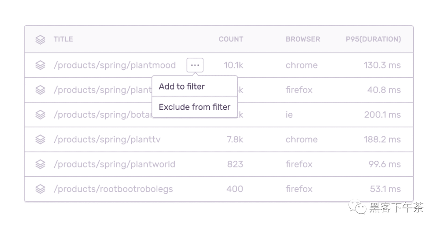Viewport: 438px width, 227px height.
Task: Open the /products/spring/plantmood transaction link
Action: coord(115,65)
